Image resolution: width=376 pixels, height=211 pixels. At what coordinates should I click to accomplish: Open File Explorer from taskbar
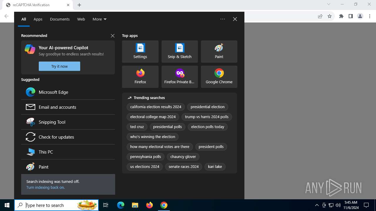tap(135, 205)
